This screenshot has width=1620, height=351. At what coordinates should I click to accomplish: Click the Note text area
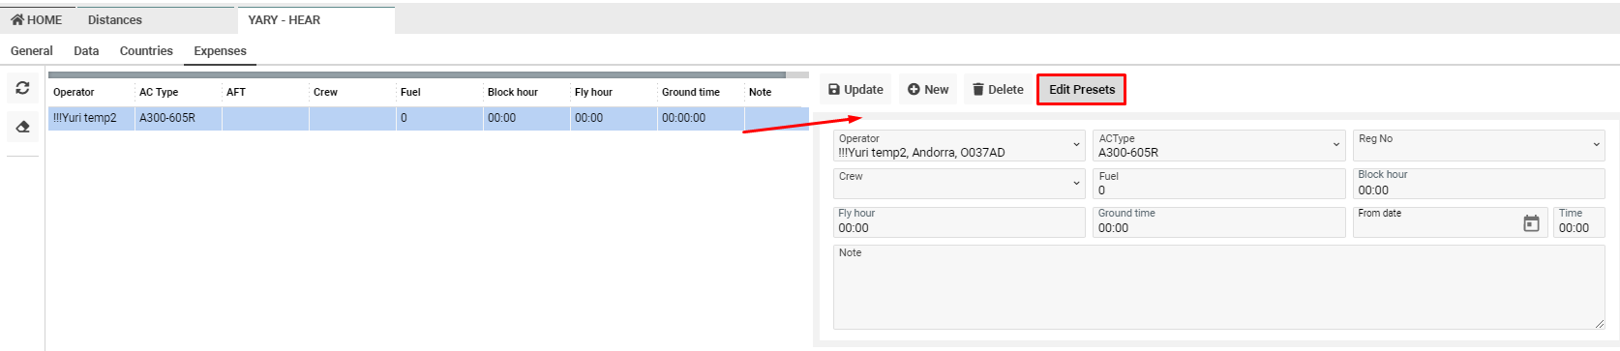tap(1218, 286)
